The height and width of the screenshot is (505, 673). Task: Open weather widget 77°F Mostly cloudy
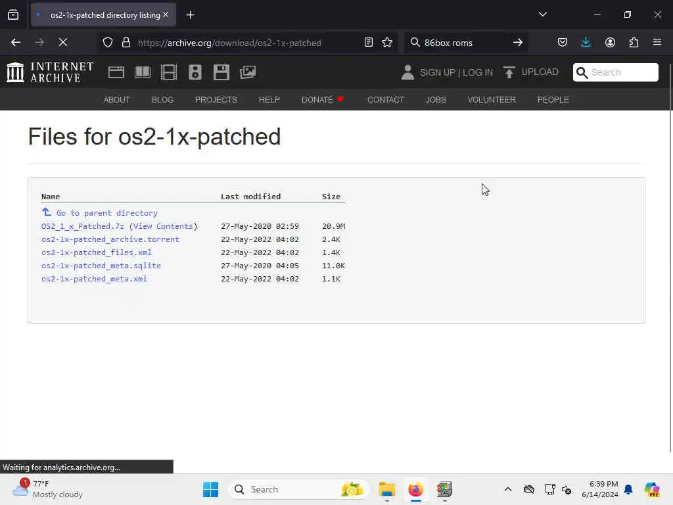point(48,489)
